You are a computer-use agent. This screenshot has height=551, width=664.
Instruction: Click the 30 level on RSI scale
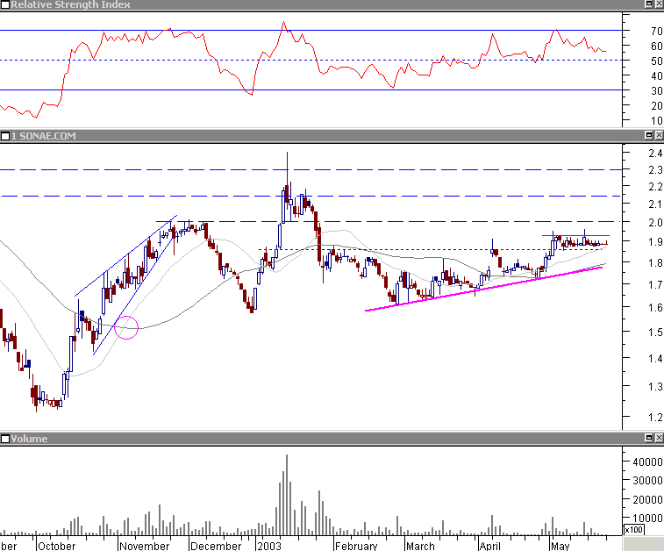pos(657,90)
